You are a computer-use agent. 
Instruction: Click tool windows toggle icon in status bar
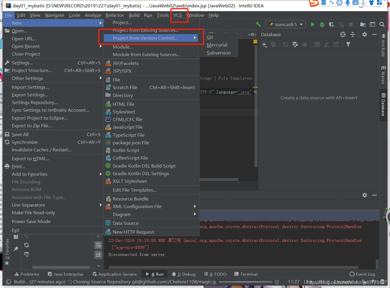[x=9, y=282]
